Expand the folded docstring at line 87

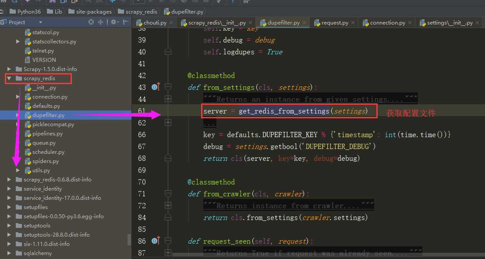[168, 253]
